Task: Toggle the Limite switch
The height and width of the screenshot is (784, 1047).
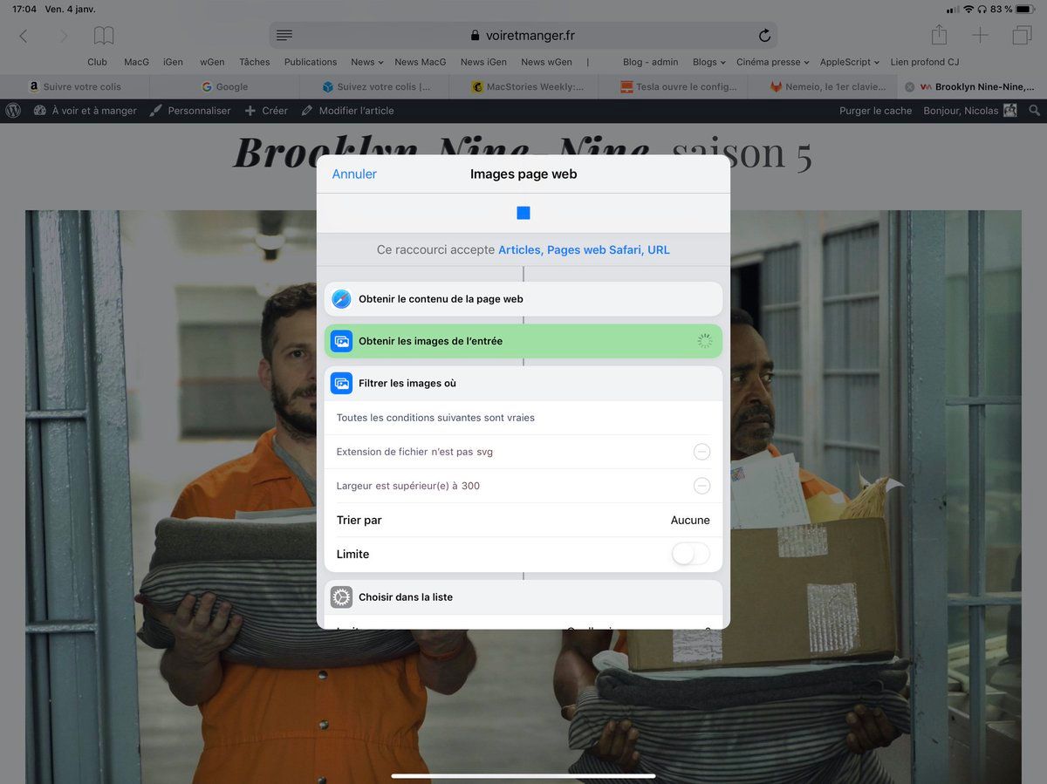Action: 690,554
